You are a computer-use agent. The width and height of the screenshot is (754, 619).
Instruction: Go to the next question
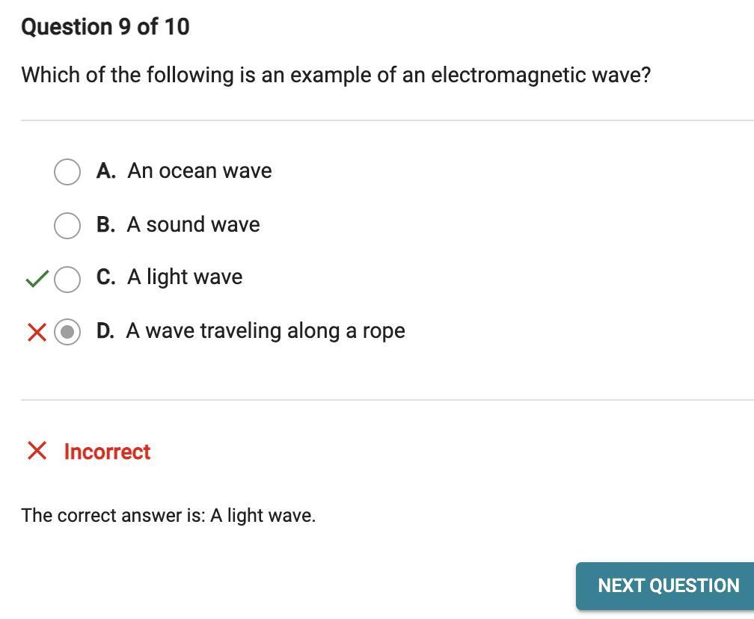coord(667,585)
